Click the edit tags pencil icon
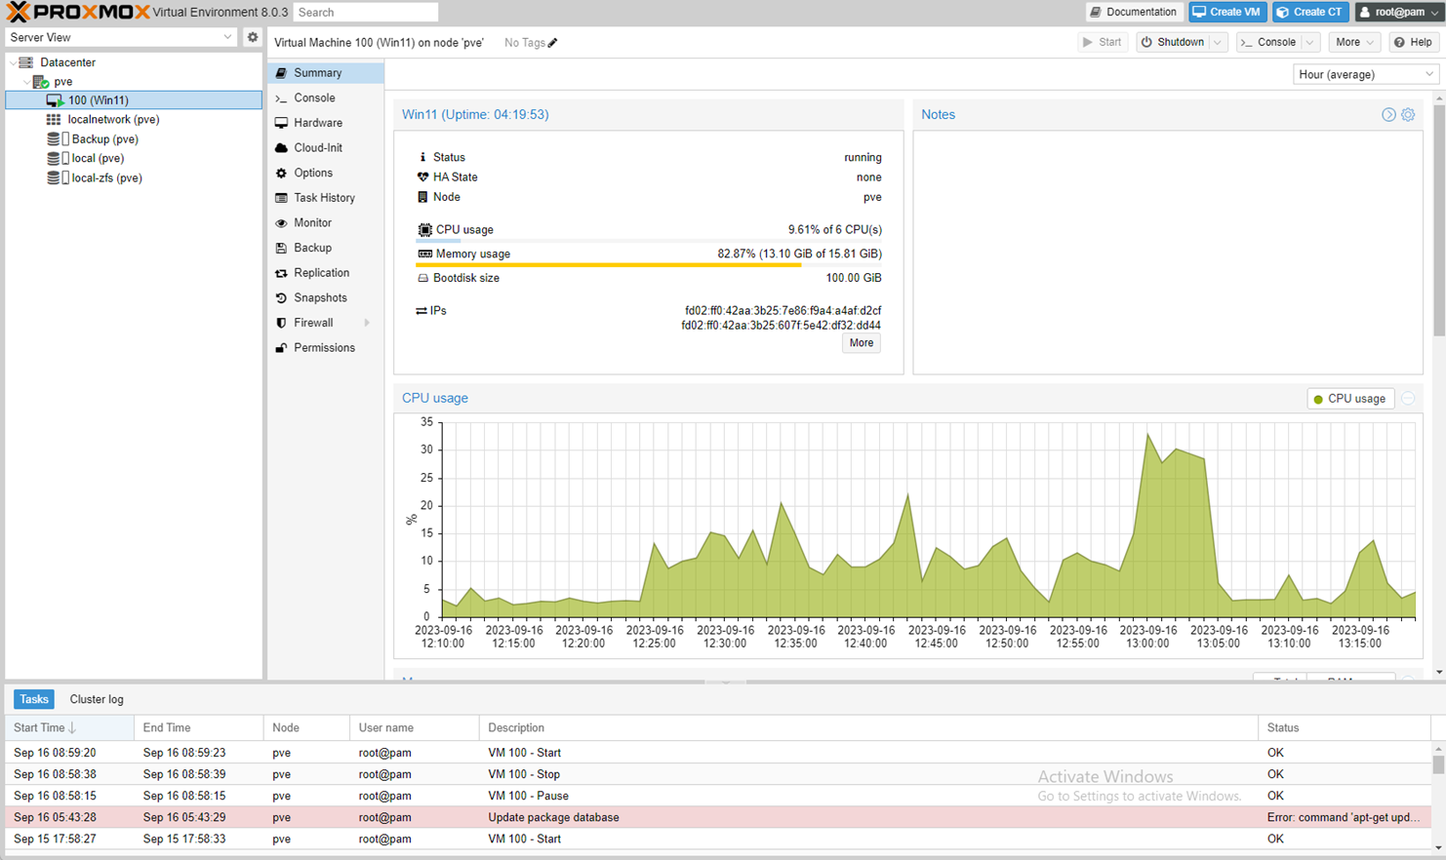This screenshot has width=1446, height=860. (553, 43)
